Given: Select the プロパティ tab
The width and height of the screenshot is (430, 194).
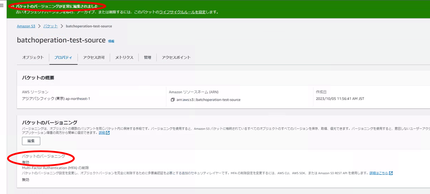Looking at the screenshot, I should [63, 57].
